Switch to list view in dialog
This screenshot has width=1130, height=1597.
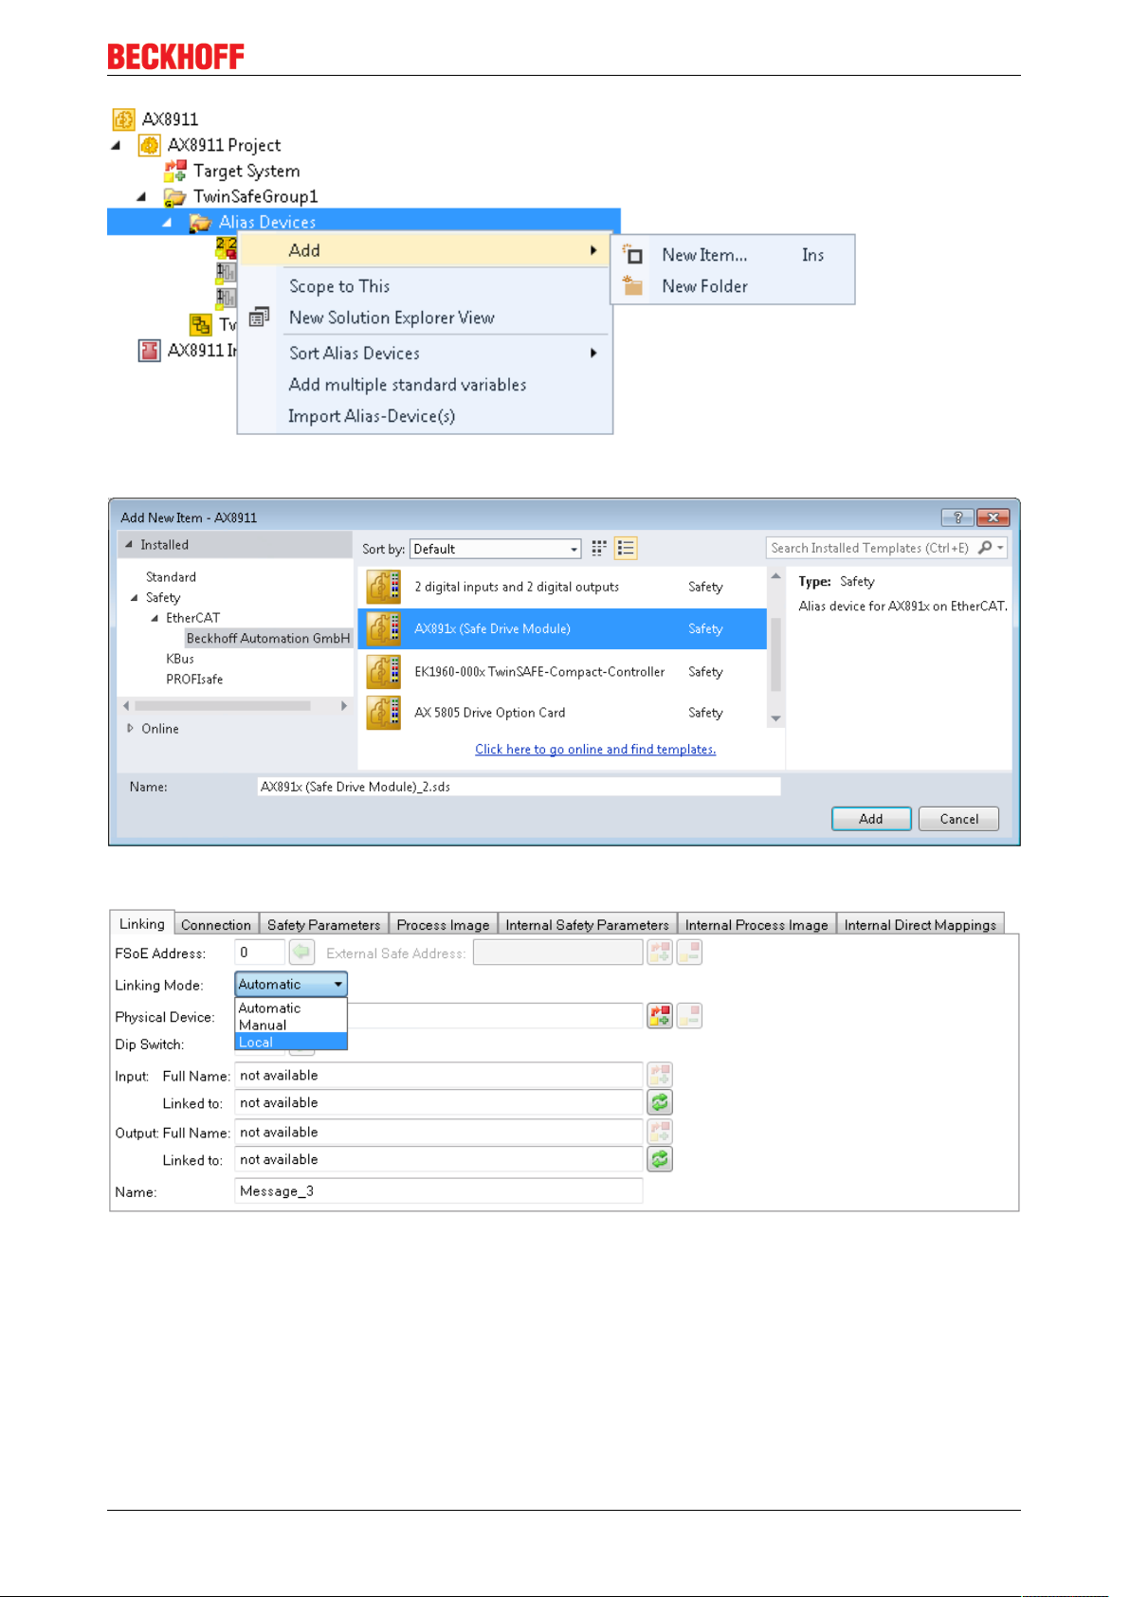(x=626, y=548)
